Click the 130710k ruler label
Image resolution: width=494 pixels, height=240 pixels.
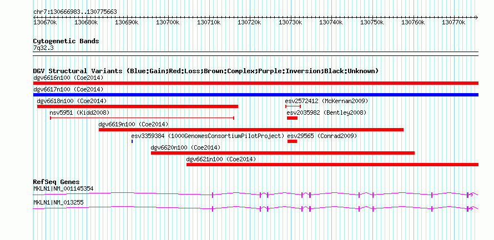[209, 22]
